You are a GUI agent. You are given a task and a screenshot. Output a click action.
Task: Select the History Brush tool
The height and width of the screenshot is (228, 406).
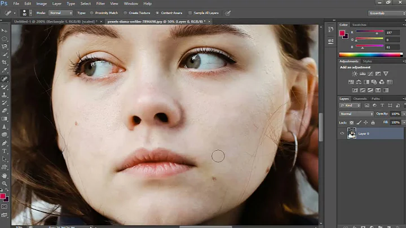click(x=5, y=103)
